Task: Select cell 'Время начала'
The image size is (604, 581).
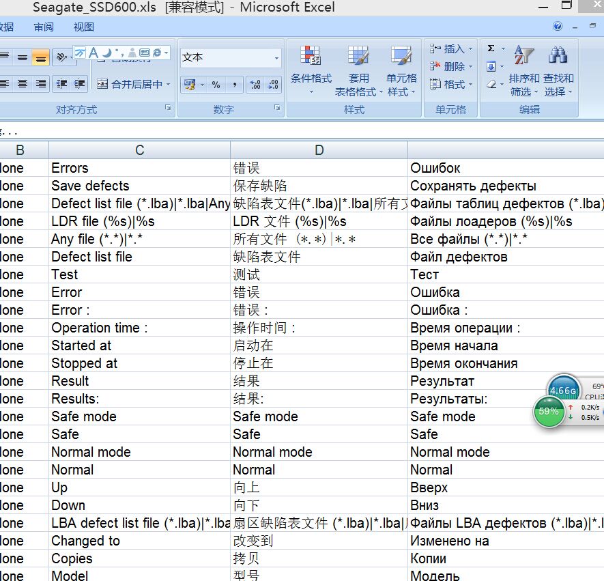Action: (x=506, y=345)
